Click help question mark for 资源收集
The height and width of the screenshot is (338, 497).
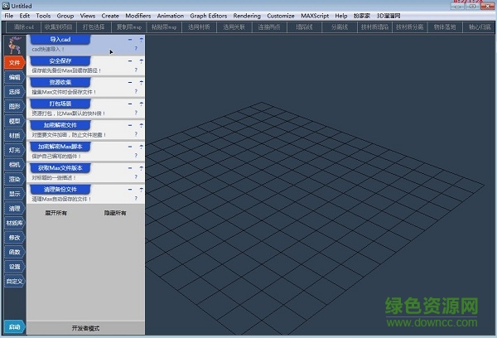(x=136, y=89)
